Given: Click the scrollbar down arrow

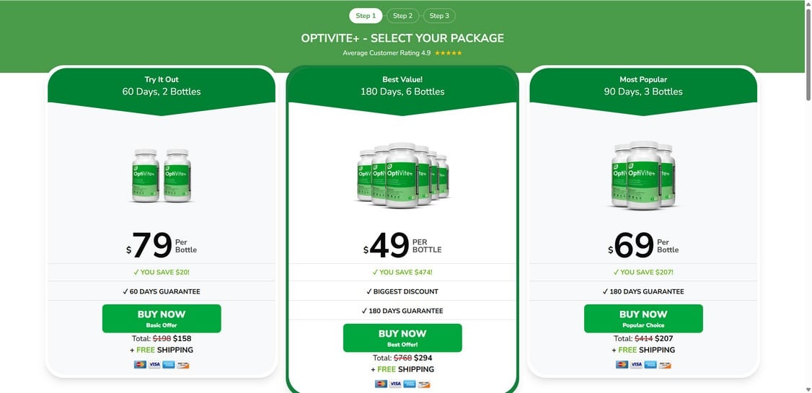Looking at the screenshot, I should (808, 389).
